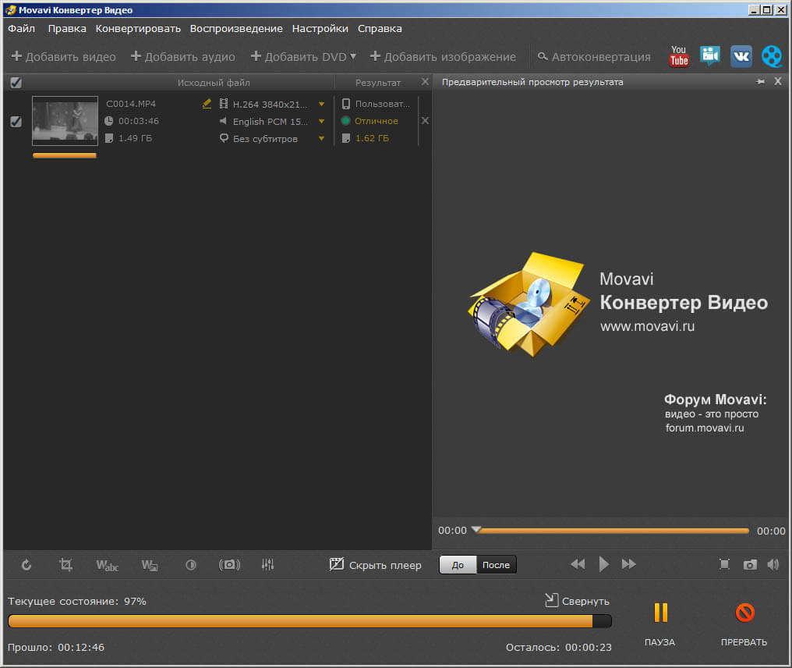Open brightness and contrast adjustment icon
The image size is (792, 668).
coord(190,565)
